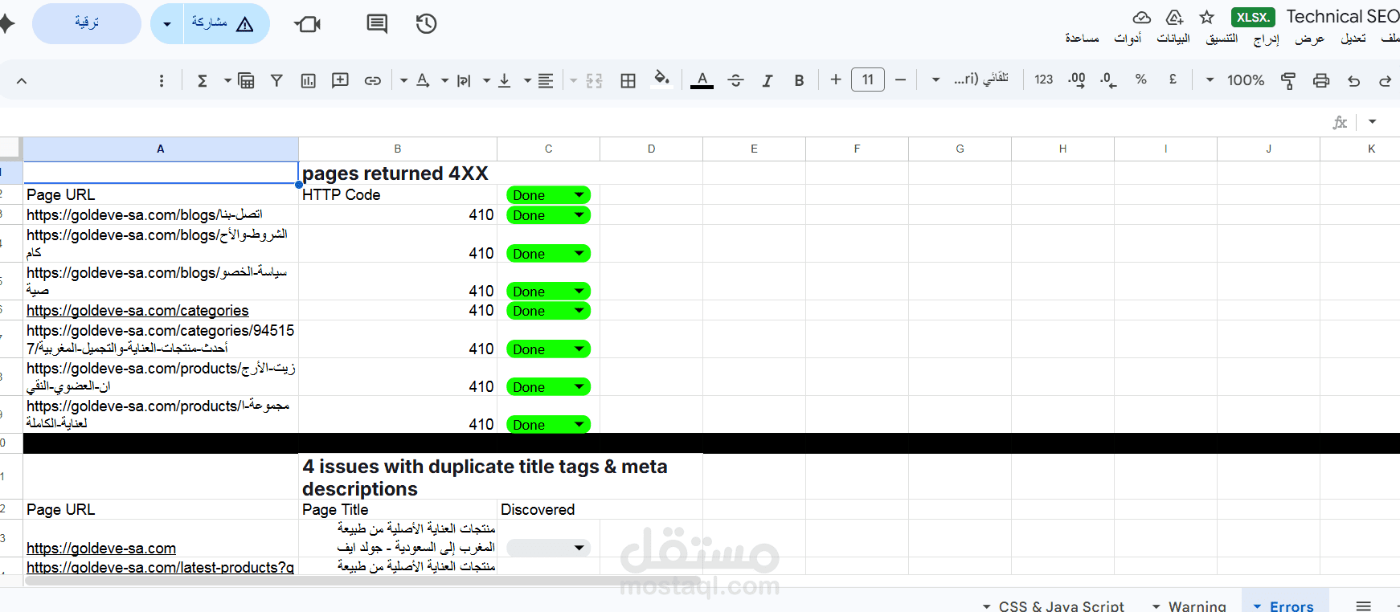Select the 'pages returned 4XX' heading cell
1400x612 pixels.
point(397,173)
